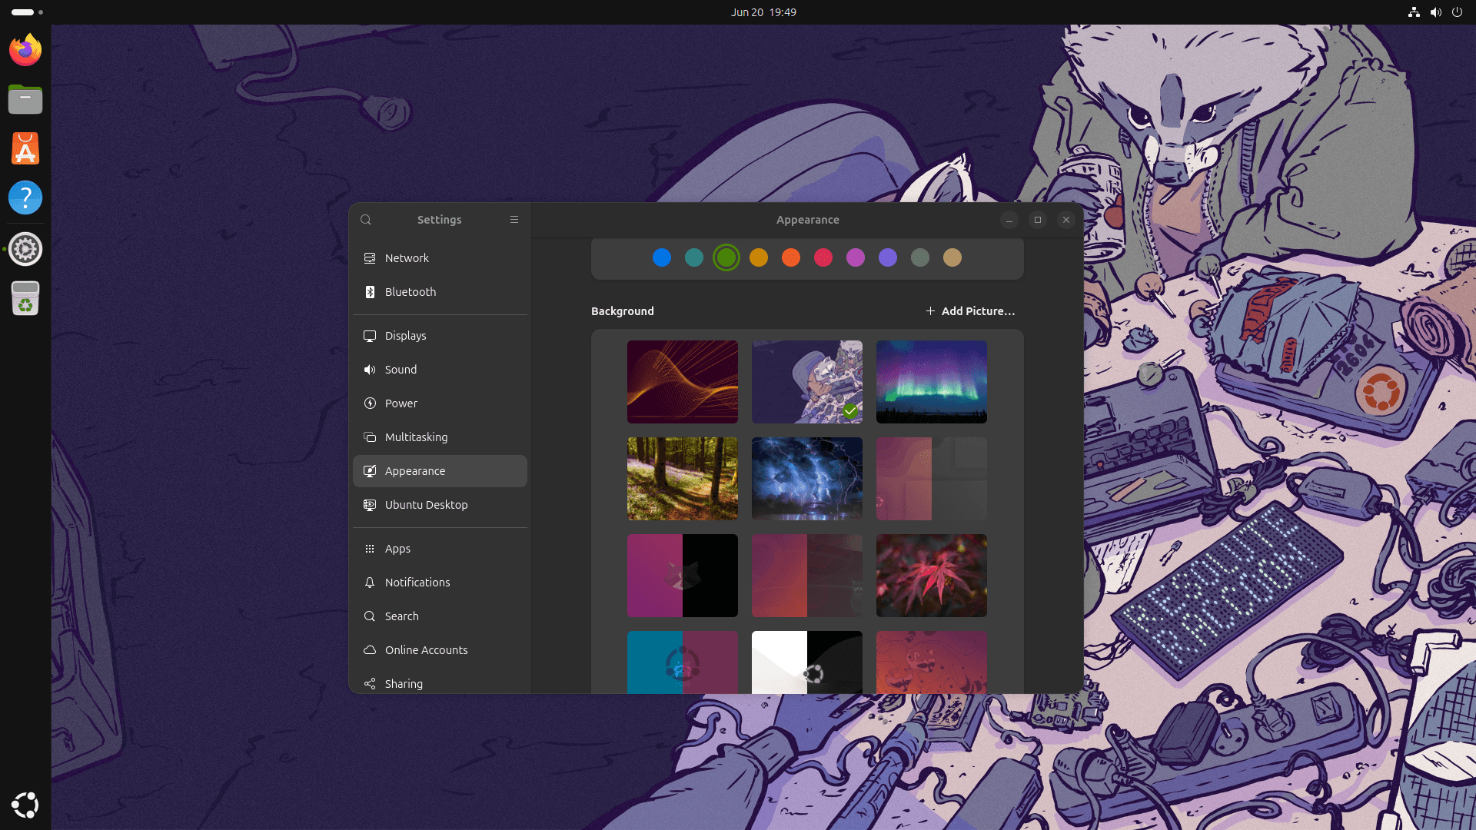Choose the blue accent color
Screen dimensions: 1476x830
coord(662,257)
